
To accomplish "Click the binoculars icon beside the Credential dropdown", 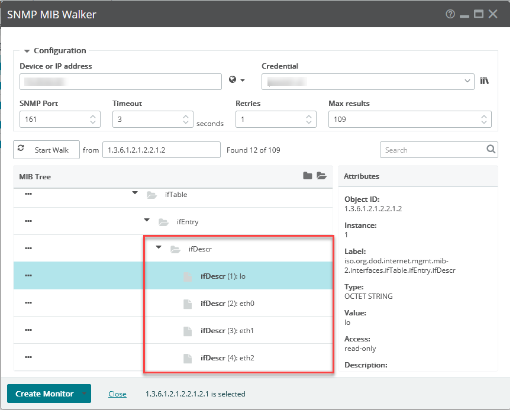I will pyautogui.click(x=484, y=81).
